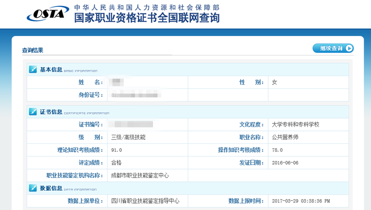Viewport: 371px width, 210px height.
Task: Click the 发证日期 label
Action: 251,163
